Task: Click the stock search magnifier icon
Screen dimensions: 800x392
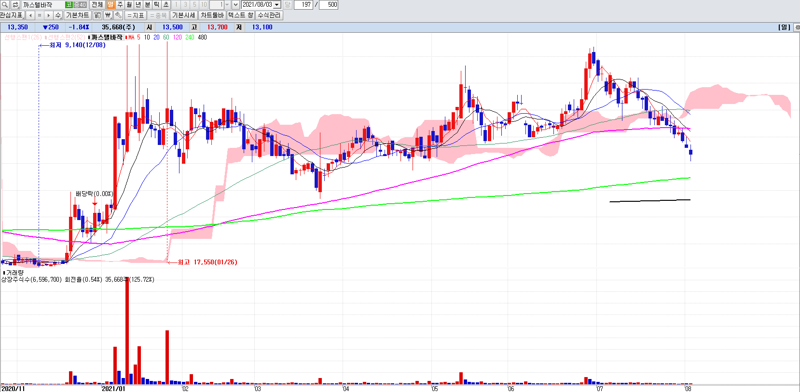Action: 5,5
